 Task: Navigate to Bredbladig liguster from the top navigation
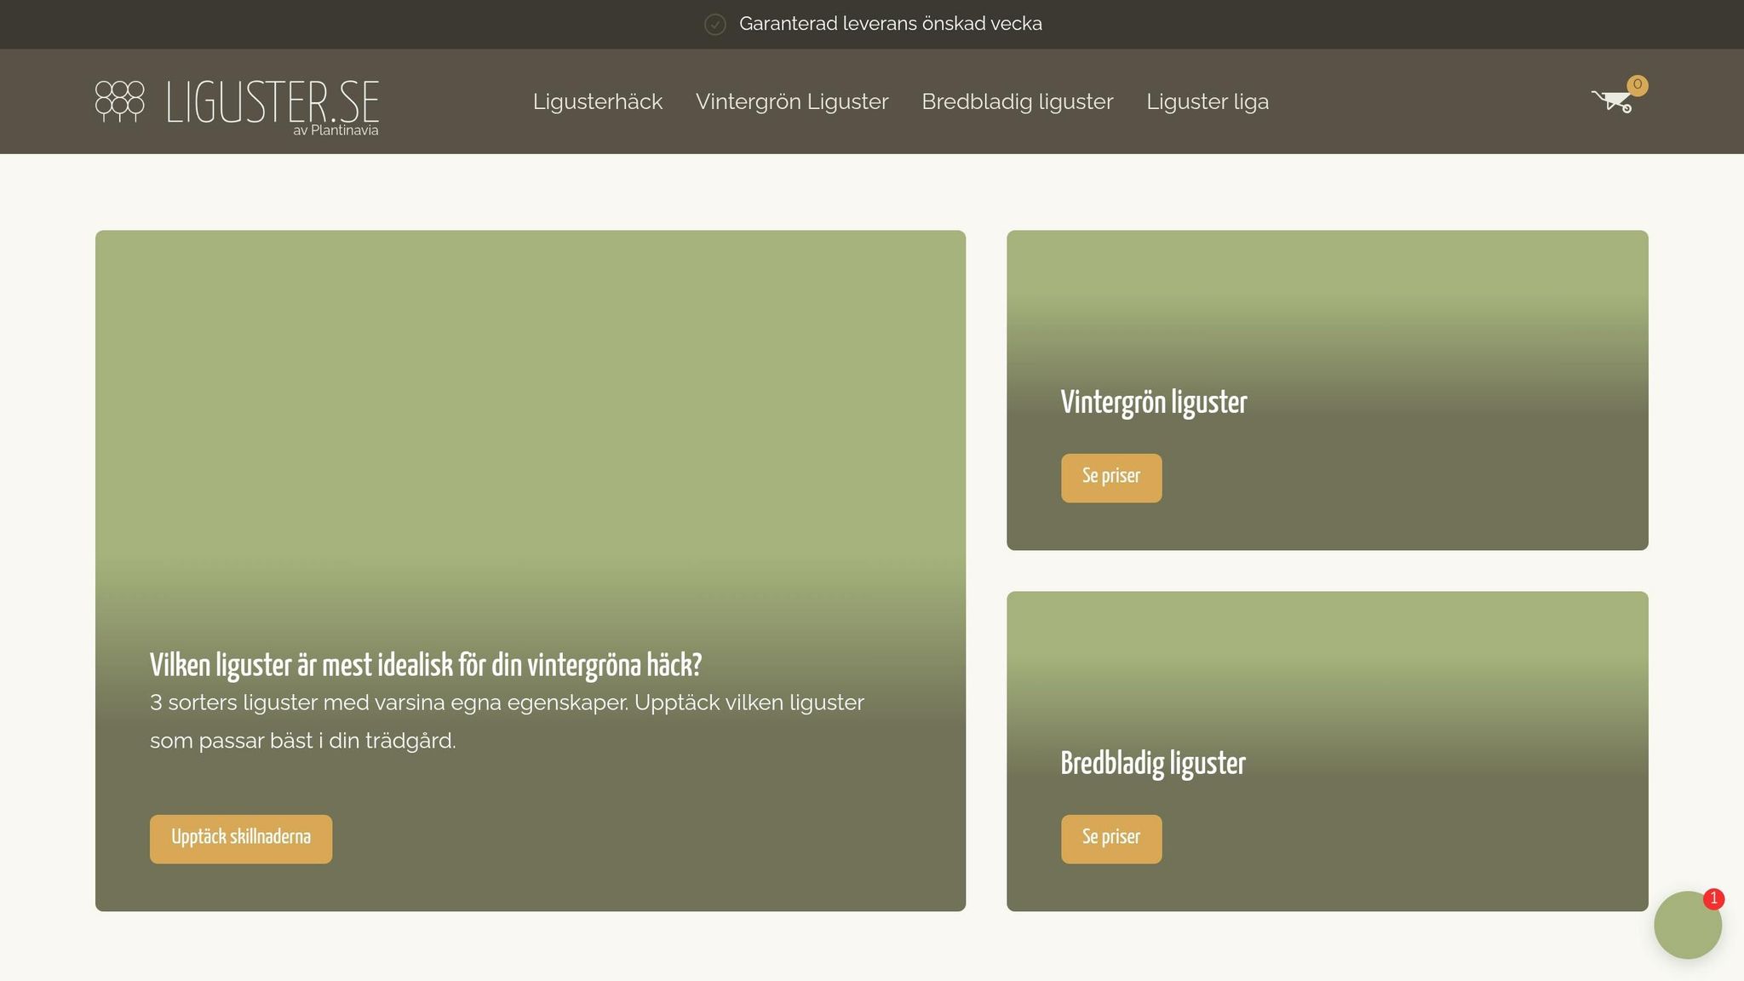1017,101
